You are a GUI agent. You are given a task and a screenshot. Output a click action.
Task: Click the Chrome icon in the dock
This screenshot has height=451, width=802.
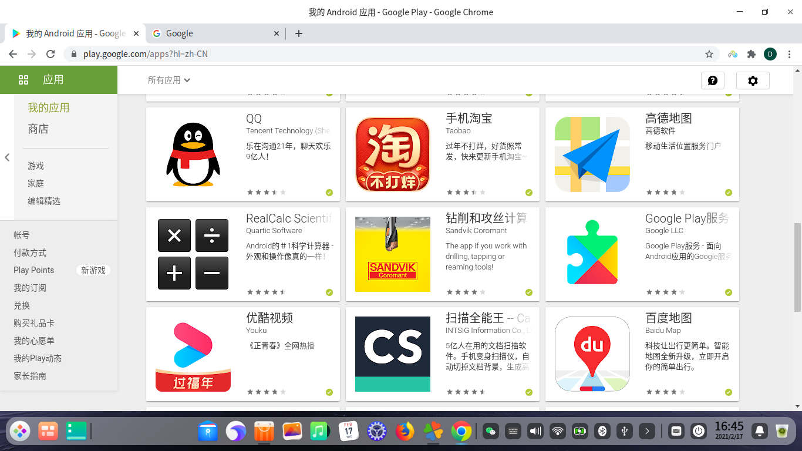[x=461, y=431]
